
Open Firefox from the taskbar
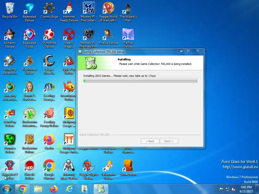click(x=54, y=189)
